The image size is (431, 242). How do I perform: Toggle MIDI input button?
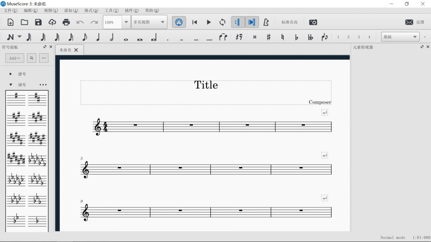tap(179, 22)
